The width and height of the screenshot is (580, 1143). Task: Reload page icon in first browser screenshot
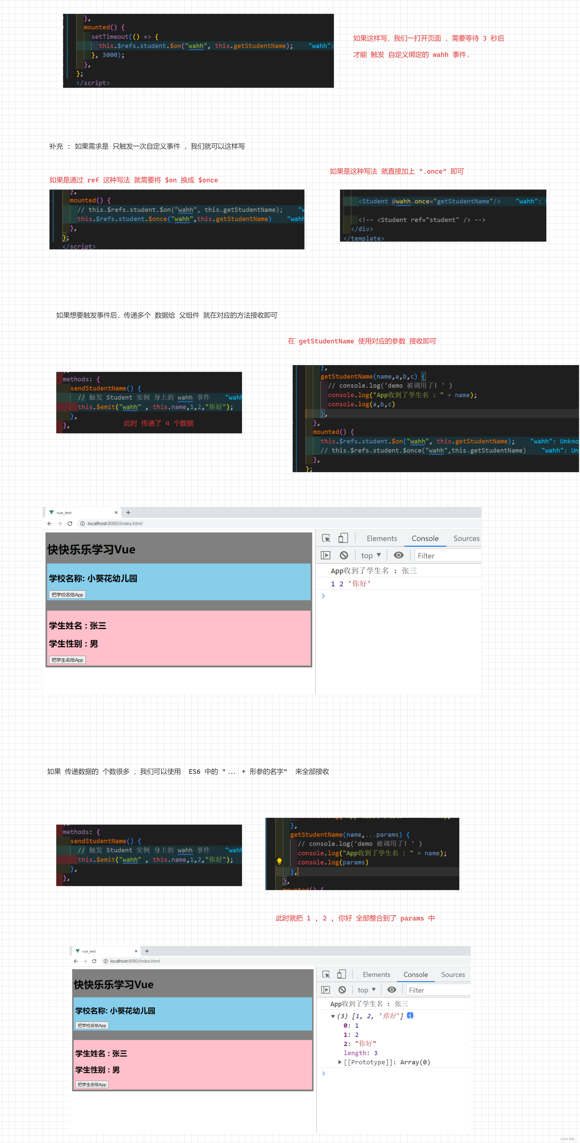(x=70, y=523)
